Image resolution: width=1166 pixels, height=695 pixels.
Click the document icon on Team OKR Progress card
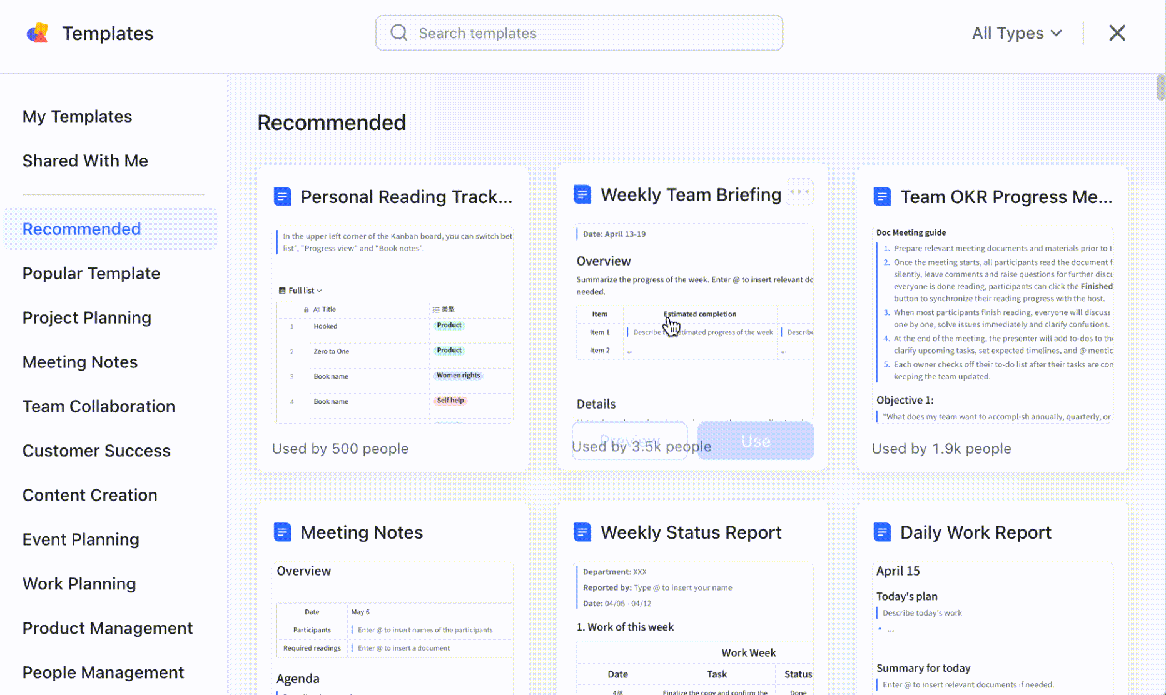pyautogui.click(x=882, y=196)
